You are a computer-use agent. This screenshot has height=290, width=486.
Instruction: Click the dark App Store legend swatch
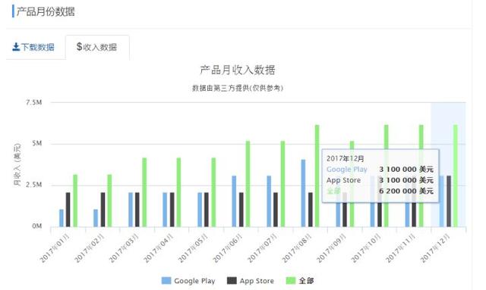coord(232,281)
